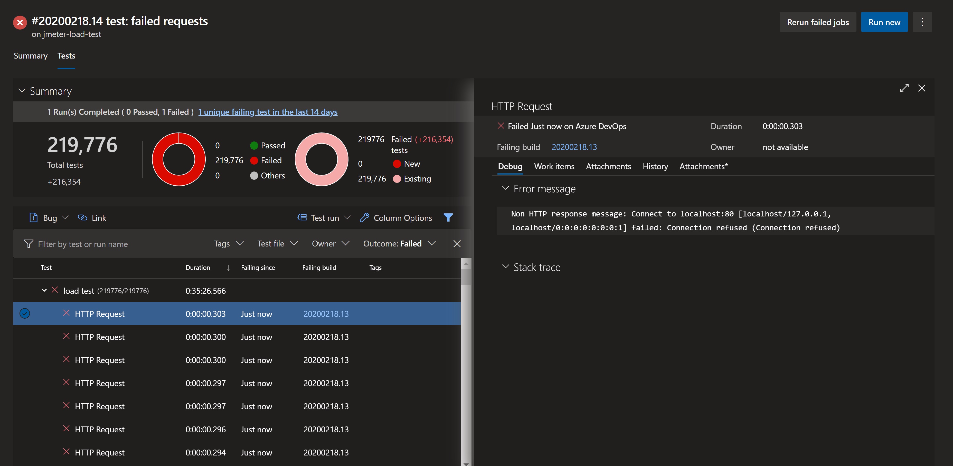
Task: Switch to the Summary tab
Action: (x=30, y=55)
